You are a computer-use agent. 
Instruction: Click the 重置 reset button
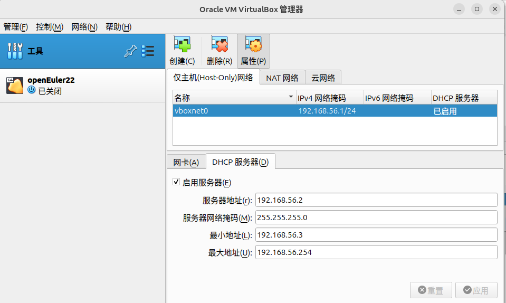431,290
